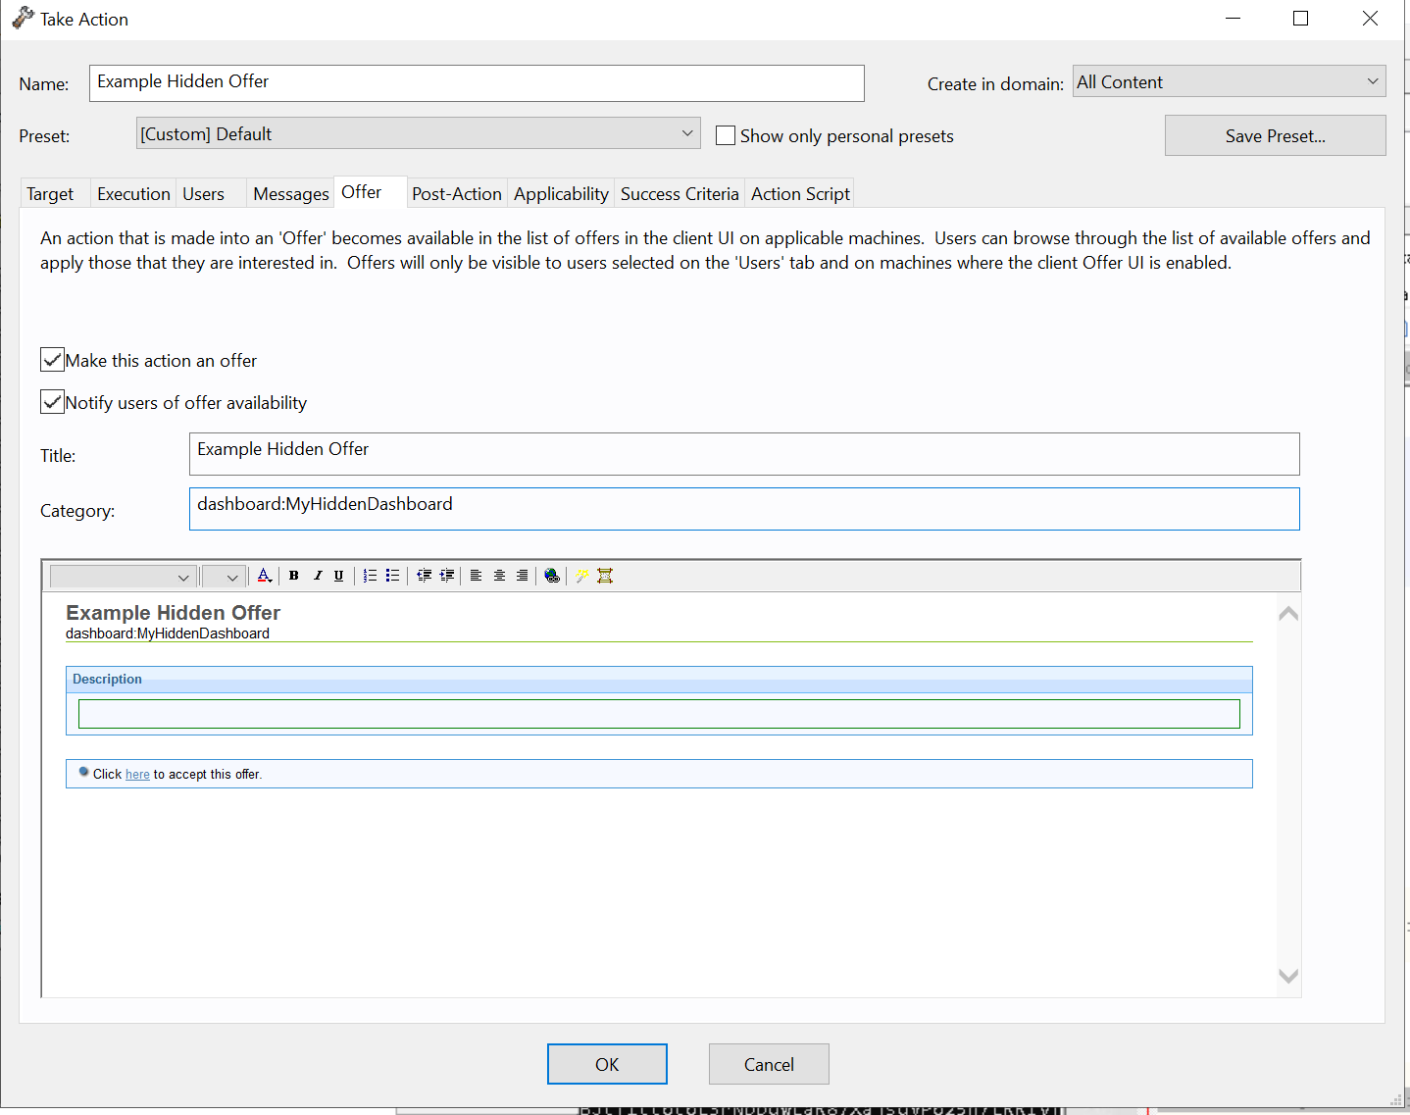
Task: Switch to the Execution tab
Action: point(133,194)
